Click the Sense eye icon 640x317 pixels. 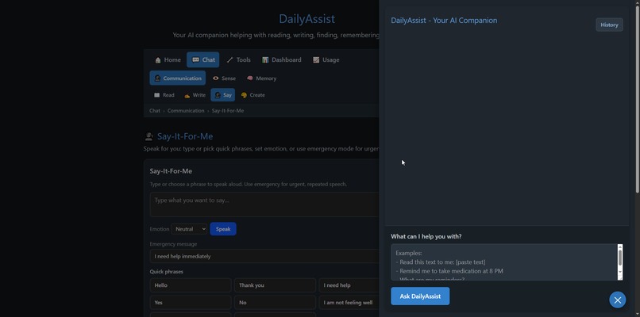coord(215,78)
